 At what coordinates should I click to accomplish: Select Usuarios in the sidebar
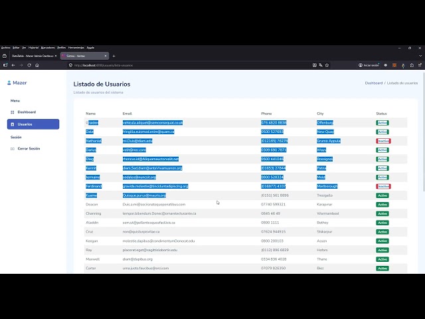pyautogui.click(x=33, y=124)
